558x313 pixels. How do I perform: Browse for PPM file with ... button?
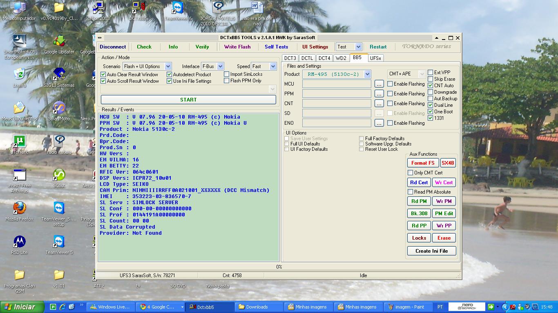click(379, 94)
